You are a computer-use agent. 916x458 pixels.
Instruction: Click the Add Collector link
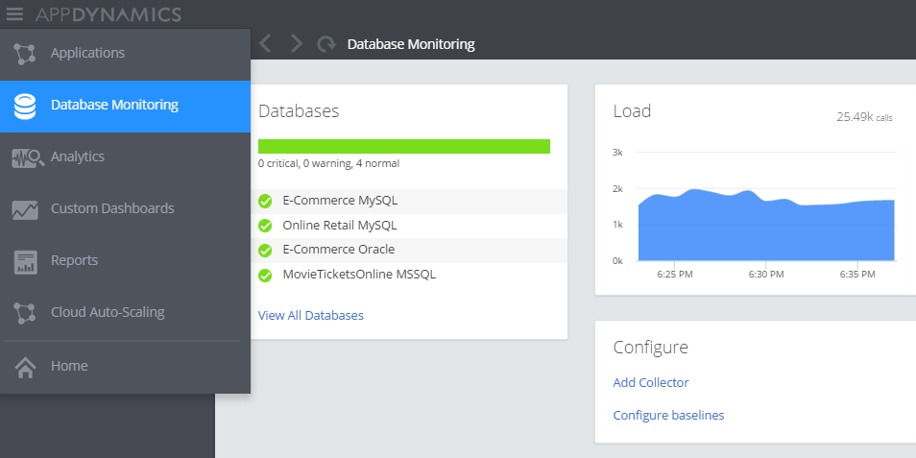650,382
